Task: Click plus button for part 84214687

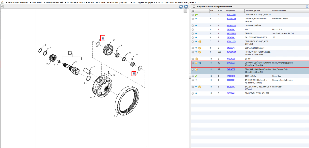Action: [193, 70]
